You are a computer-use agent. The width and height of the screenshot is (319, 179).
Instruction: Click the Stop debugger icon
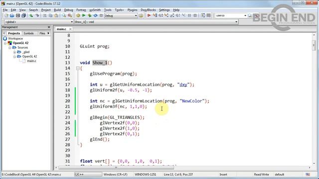coord(195,15)
